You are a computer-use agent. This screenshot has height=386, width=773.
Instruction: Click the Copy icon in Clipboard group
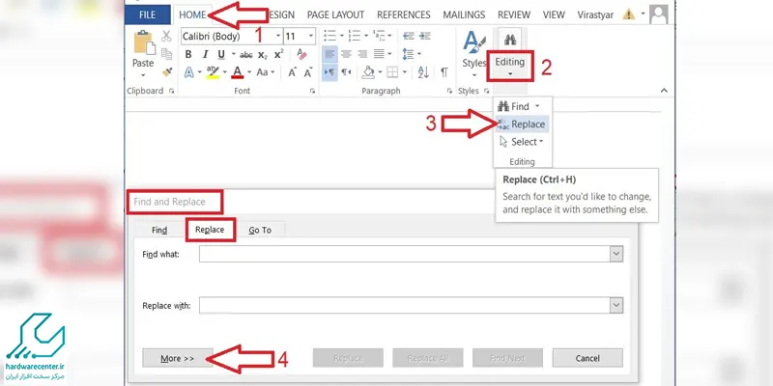tap(166, 54)
